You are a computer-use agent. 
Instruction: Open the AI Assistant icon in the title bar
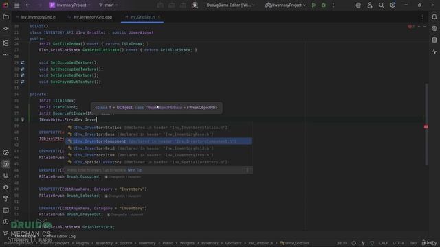(358, 5)
